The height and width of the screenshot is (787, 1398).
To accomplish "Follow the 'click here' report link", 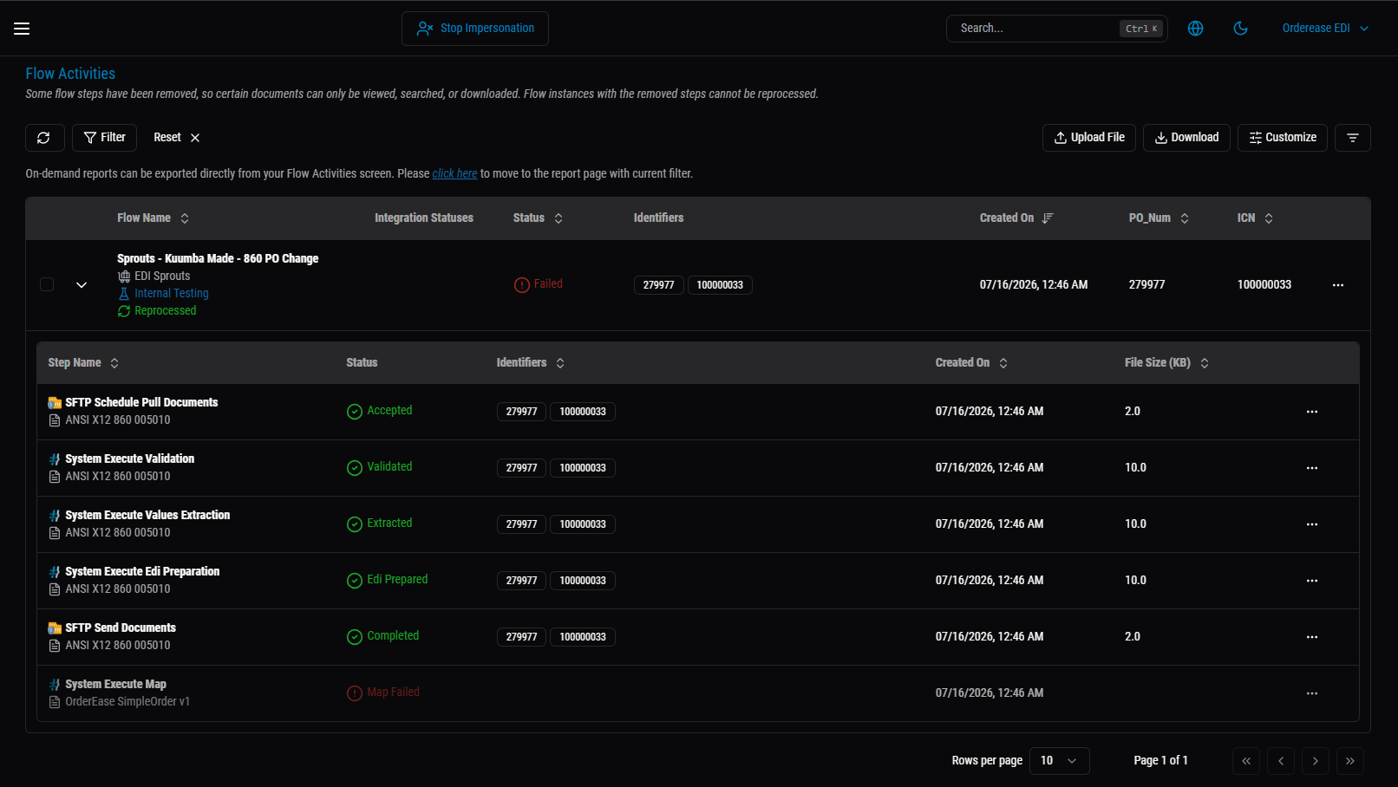I will [454, 173].
